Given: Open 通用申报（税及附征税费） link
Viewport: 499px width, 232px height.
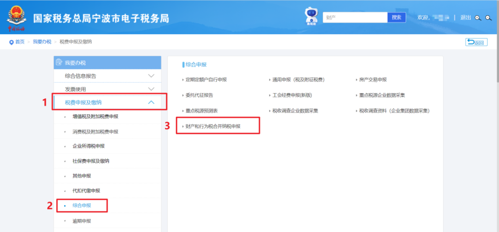Looking at the screenshot, I should click(298, 79).
